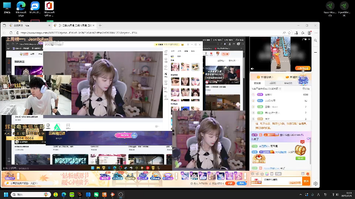Click the orange button on ad video
This screenshot has height=199, width=355.
pos(303,68)
